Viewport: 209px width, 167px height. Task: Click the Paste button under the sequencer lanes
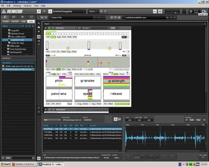74,51
